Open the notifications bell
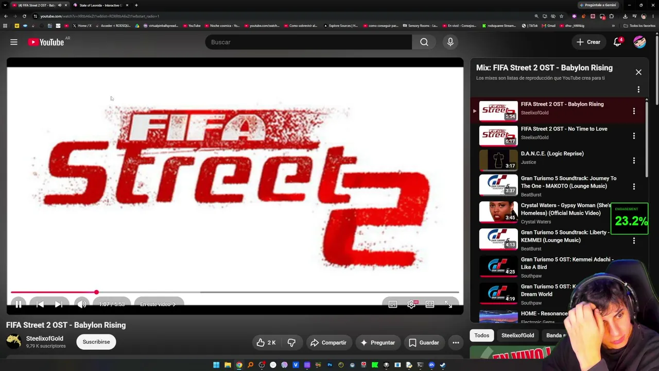 (x=617, y=42)
